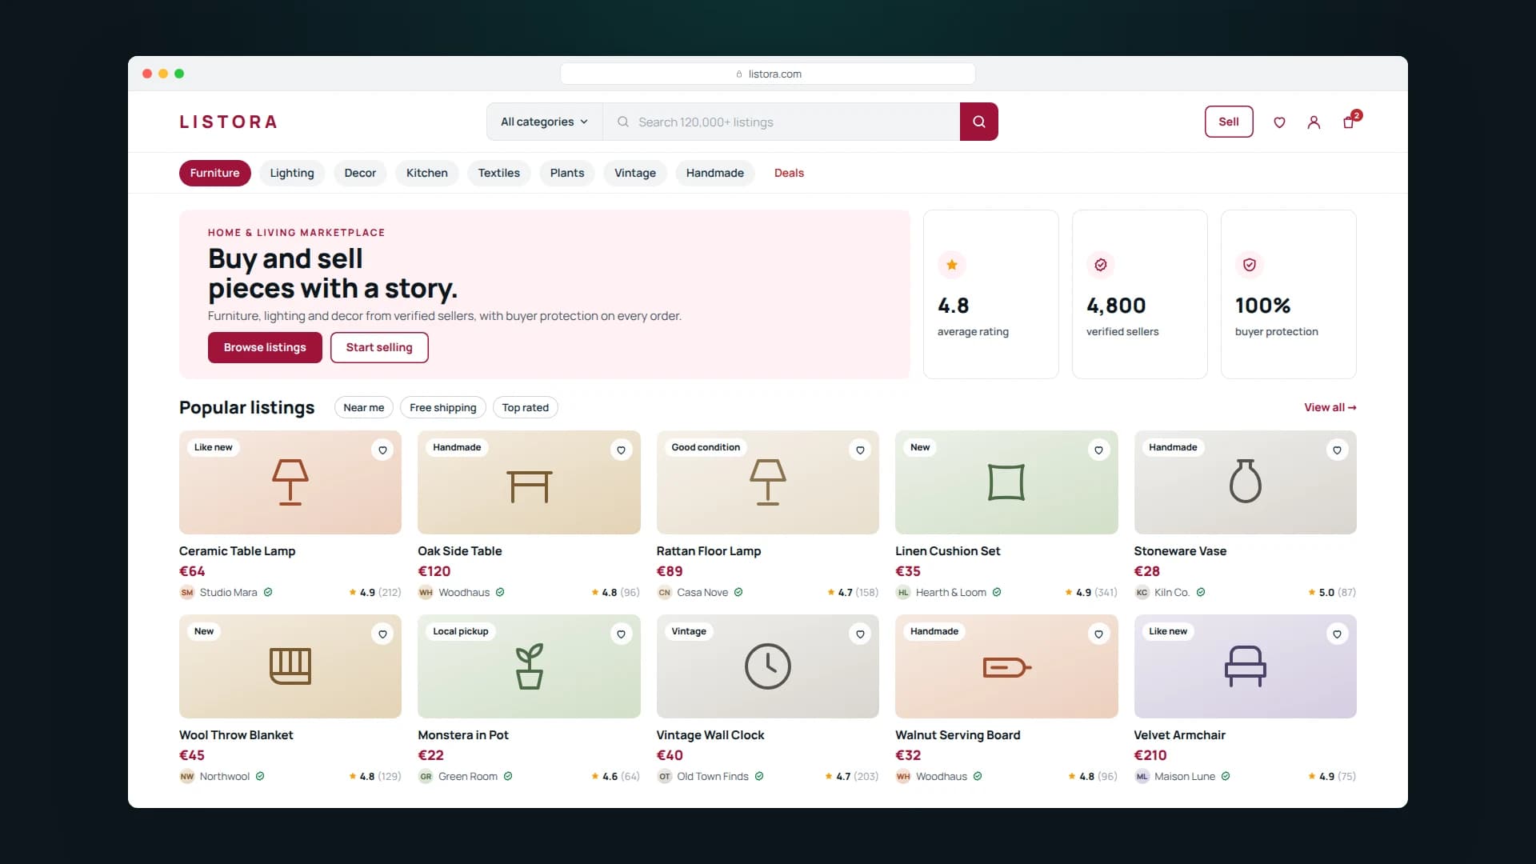Toggle the Free shipping filter chip
1536x864 pixels.
pos(443,407)
